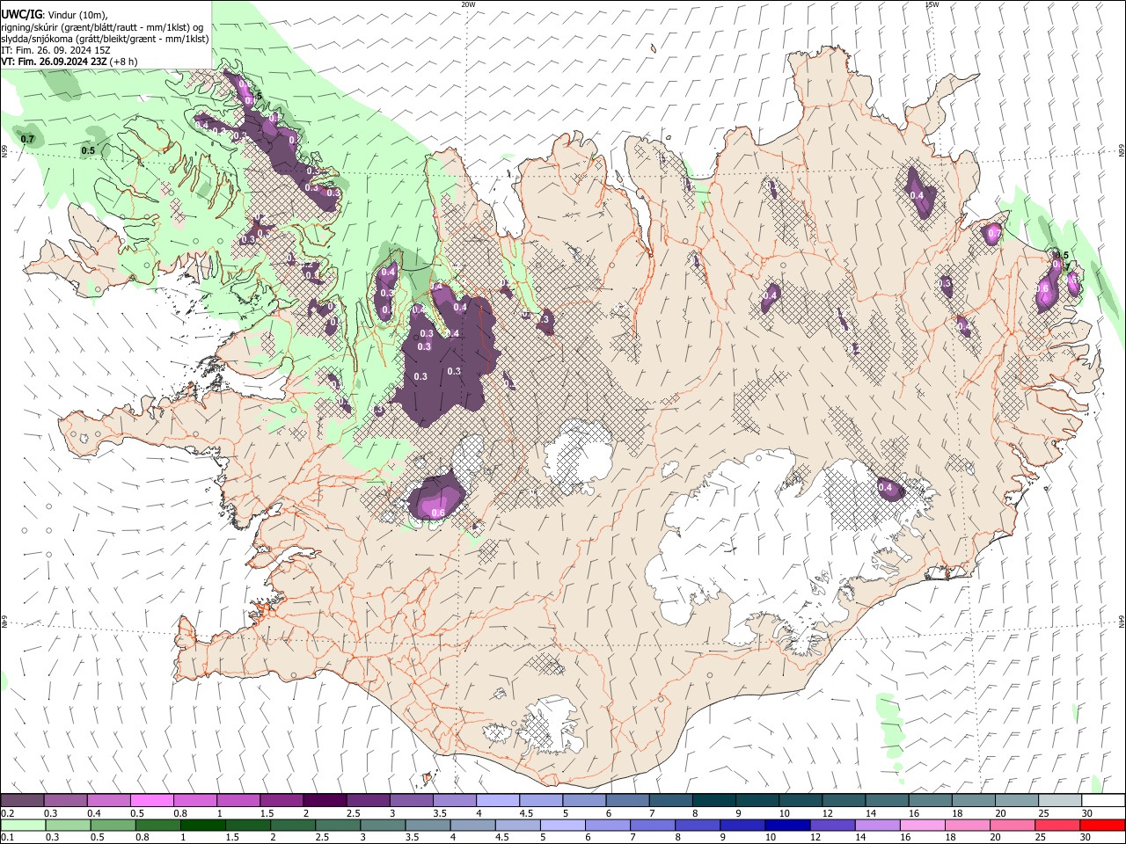This screenshot has width=1126, height=844.
Task: Select the black "0.5" rain value over the sea
Action: [x=88, y=150]
